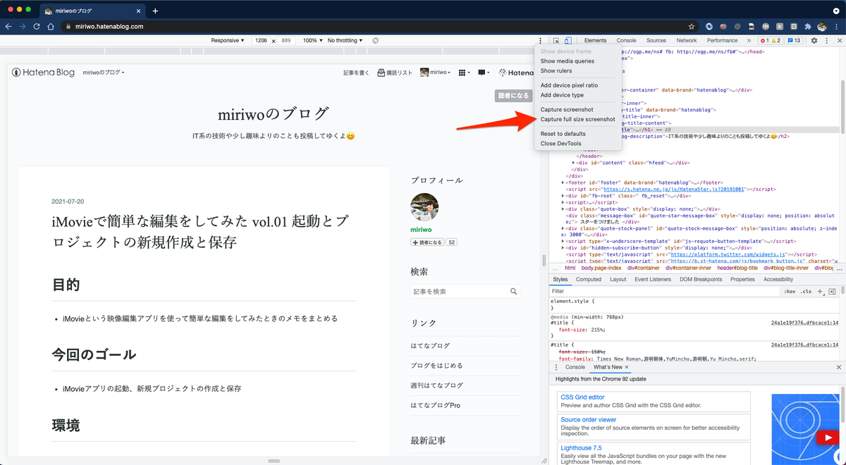This screenshot has height=465, width=846.
Task: Choose Add device type
Action: click(x=562, y=95)
